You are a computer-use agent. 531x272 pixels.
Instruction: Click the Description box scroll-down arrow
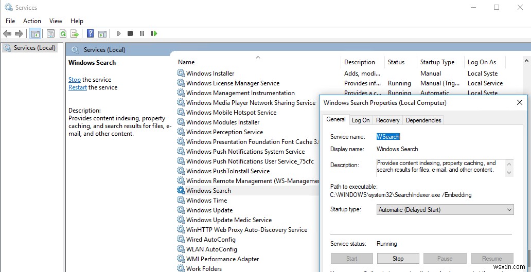[x=509, y=172]
